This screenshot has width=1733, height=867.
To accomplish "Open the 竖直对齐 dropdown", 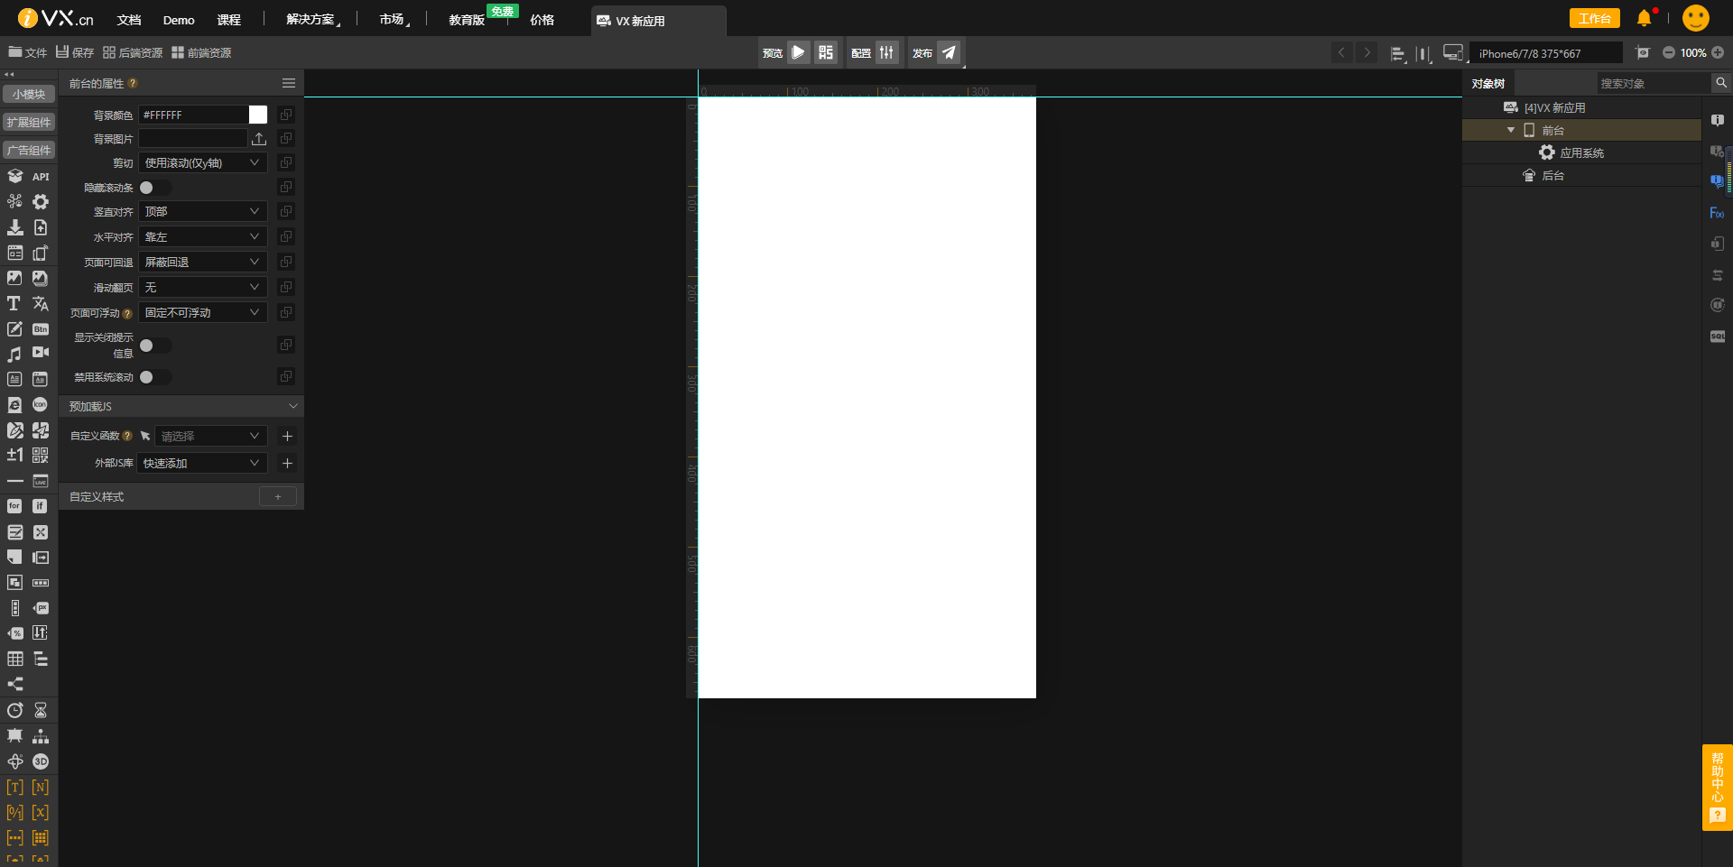I will click(x=202, y=212).
